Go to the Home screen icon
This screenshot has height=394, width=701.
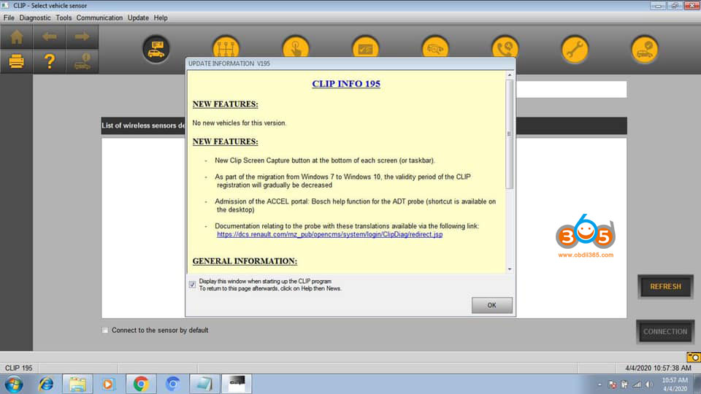pos(17,36)
